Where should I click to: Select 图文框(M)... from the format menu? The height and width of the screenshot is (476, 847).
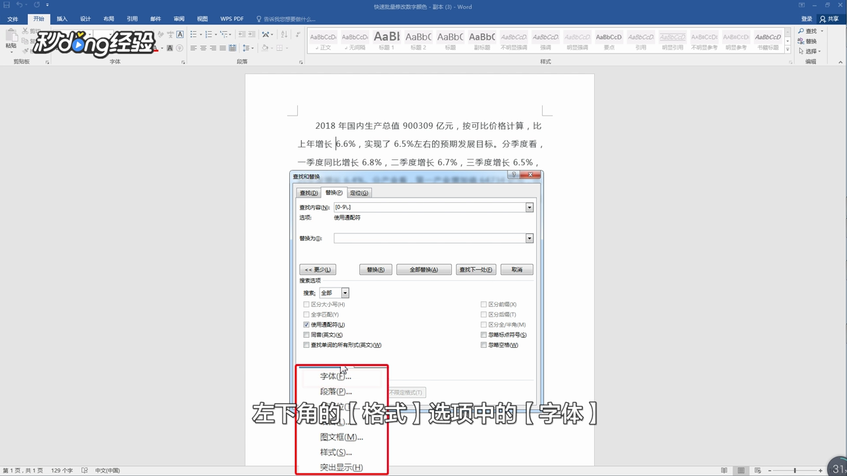(x=341, y=437)
